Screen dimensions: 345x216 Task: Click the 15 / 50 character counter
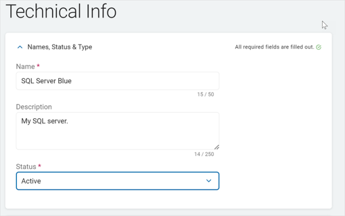[x=205, y=94]
